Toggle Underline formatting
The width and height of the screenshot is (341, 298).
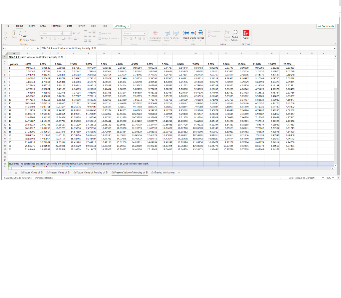(50, 38)
